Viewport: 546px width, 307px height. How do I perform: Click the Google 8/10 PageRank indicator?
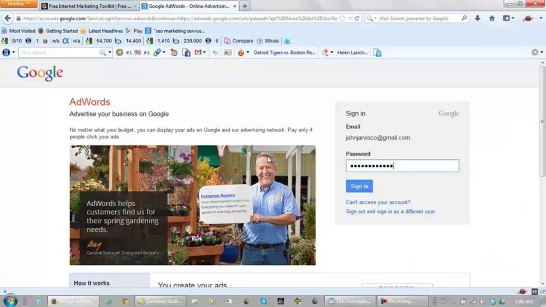click(12, 41)
